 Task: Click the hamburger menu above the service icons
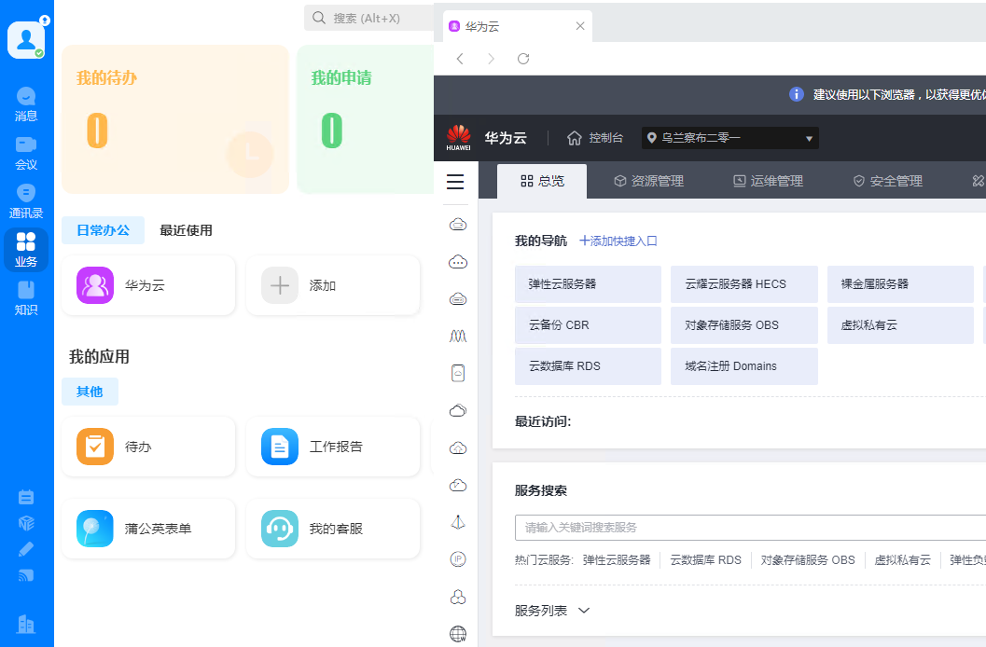[455, 181]
